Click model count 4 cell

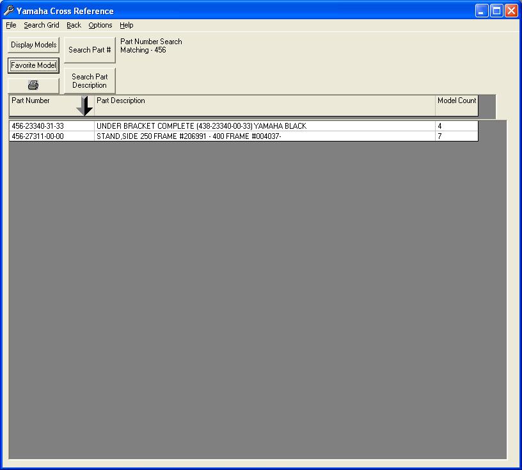tap(457, 126)
